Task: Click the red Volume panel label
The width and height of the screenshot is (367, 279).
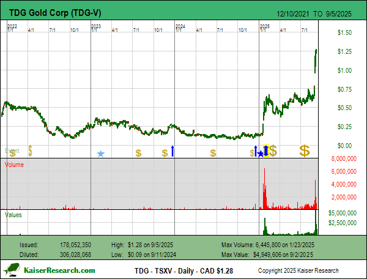Action: [14, 165]
